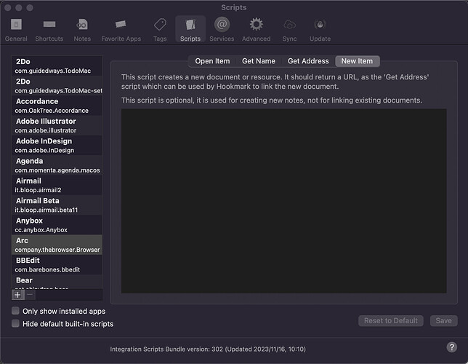Select Agenda in the app list
Image resolution: width=468 pixels, height=364 pixels.
(x=57, y=165)
